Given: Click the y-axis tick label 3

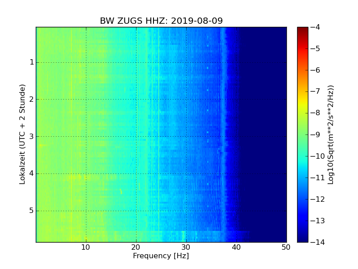Looking at the screenshot, I should point(32,137).
